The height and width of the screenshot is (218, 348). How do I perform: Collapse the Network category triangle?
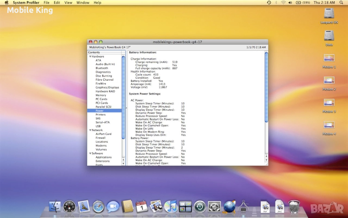point(90,130)
